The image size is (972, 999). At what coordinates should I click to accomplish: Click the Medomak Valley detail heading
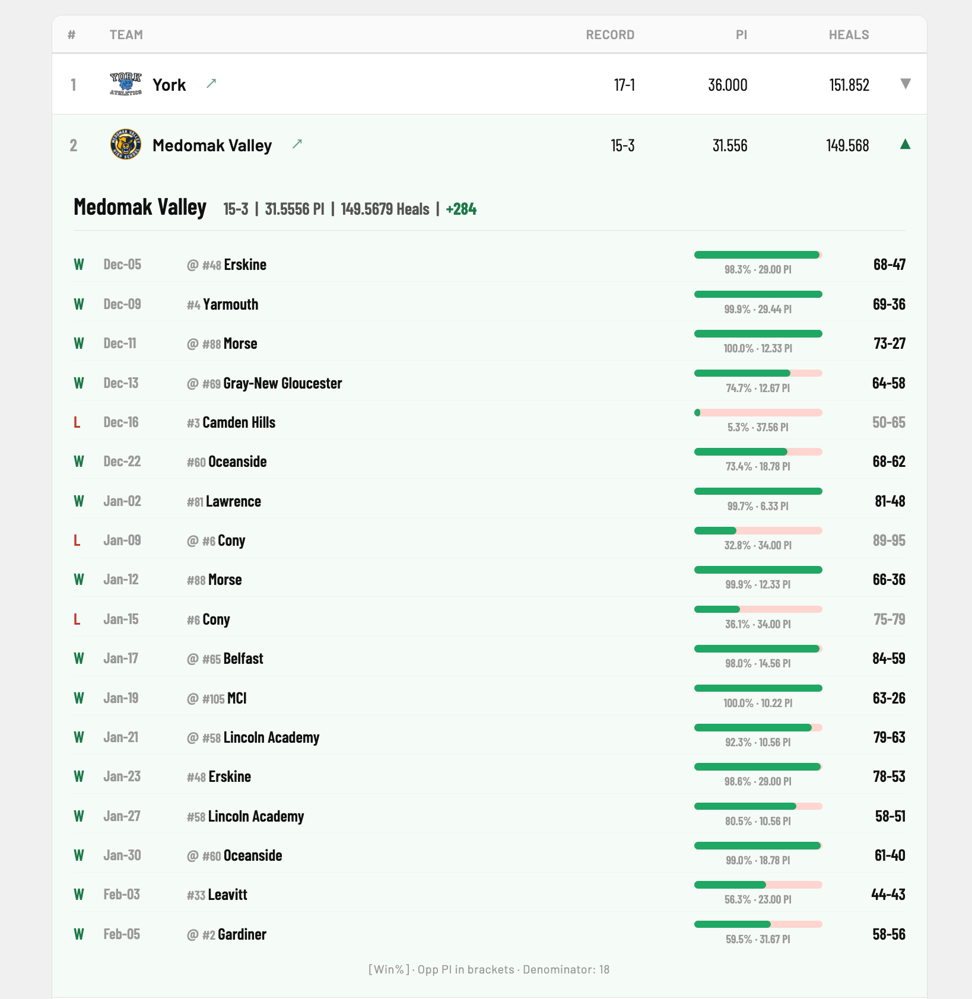click(x=140, y=207)
